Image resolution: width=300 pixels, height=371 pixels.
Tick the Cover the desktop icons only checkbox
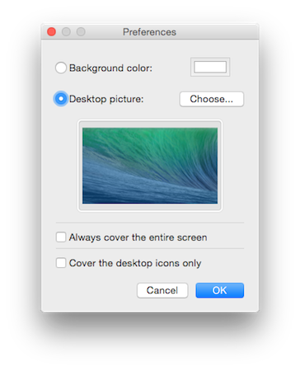61,263
